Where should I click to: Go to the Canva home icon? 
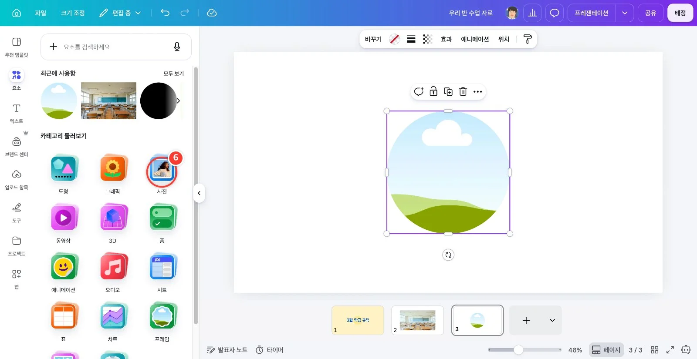coord(17,13)
